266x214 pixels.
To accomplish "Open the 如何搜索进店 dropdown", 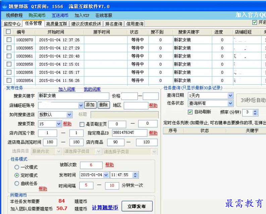I will click(x=69, y=115).
